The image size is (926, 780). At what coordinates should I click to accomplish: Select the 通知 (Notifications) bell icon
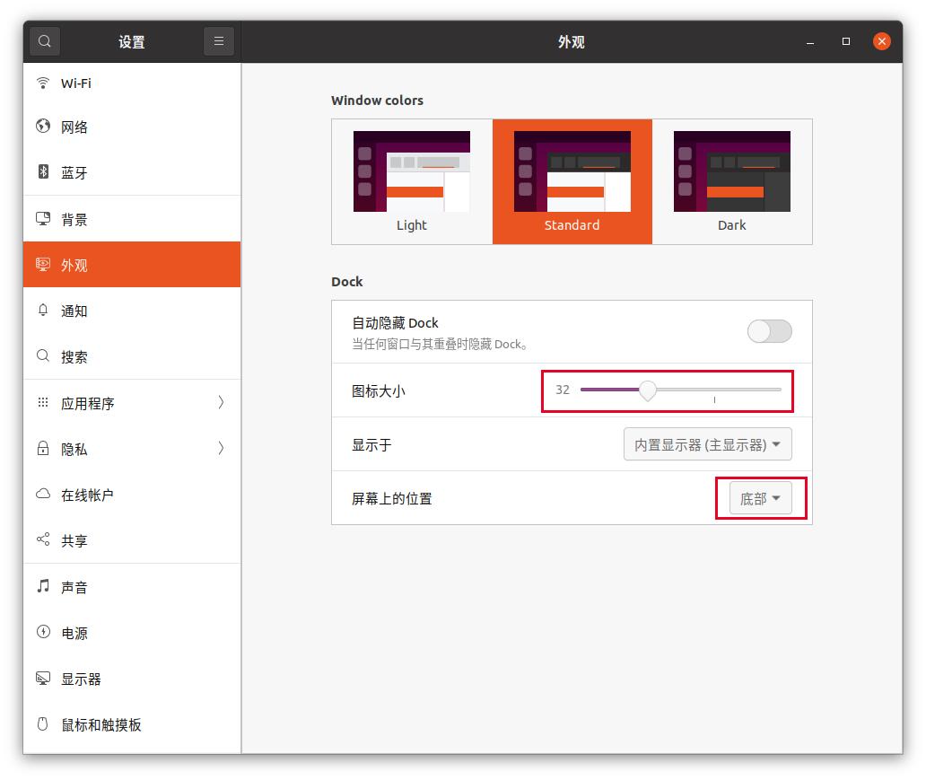(x=43, y=311)
